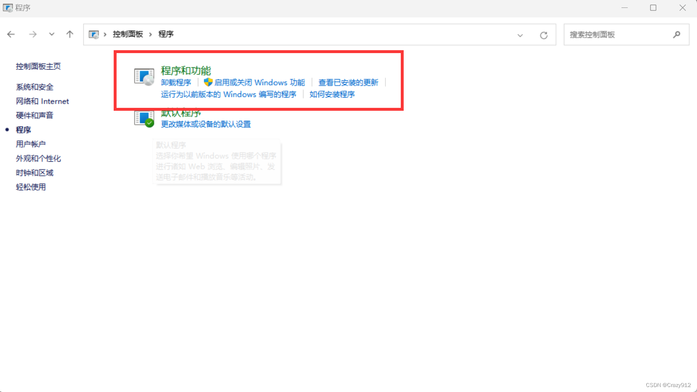Click 如何安装程序 link

pos(332,95)
